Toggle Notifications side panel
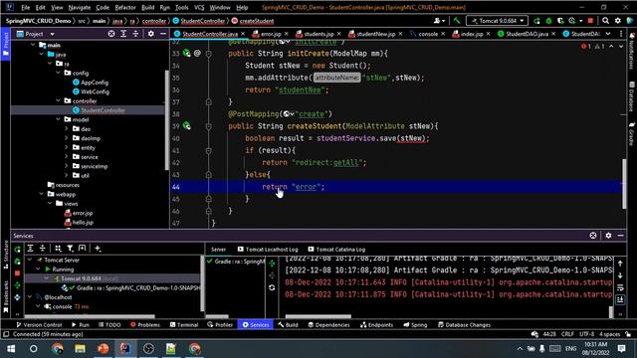 pos(632,51)
